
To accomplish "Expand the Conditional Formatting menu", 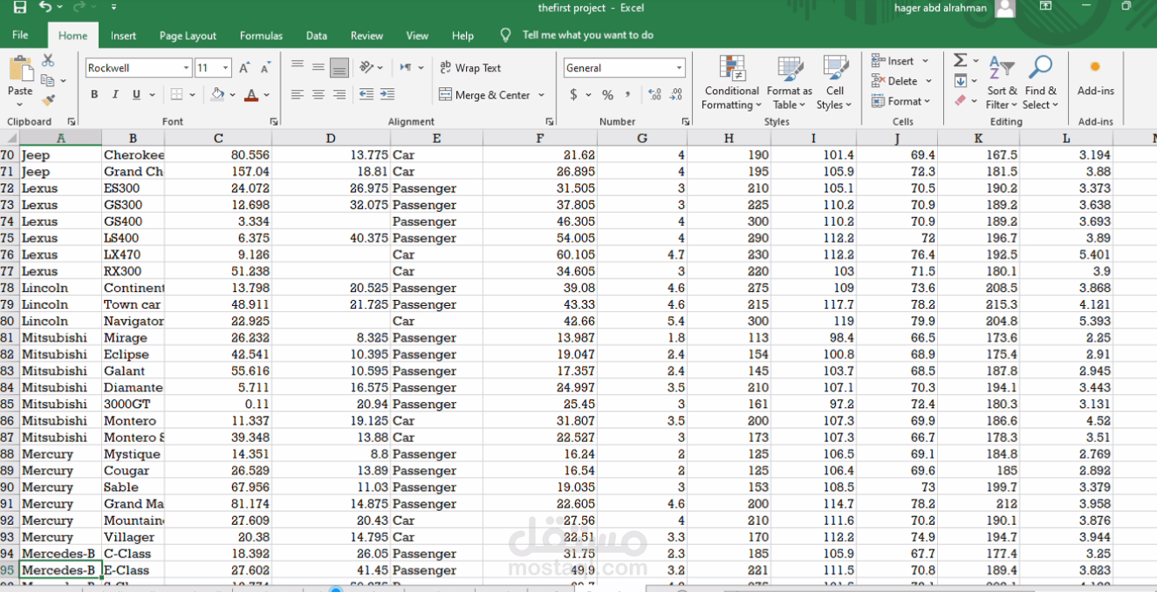I will [x=732, y=84].
